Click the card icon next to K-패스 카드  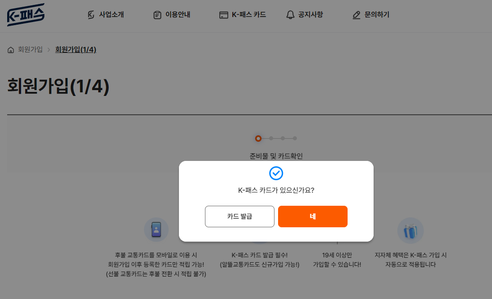tap(223, 14)
